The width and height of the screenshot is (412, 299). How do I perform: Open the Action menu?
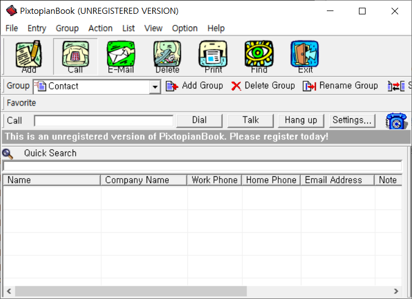click(x=100, y=28)
